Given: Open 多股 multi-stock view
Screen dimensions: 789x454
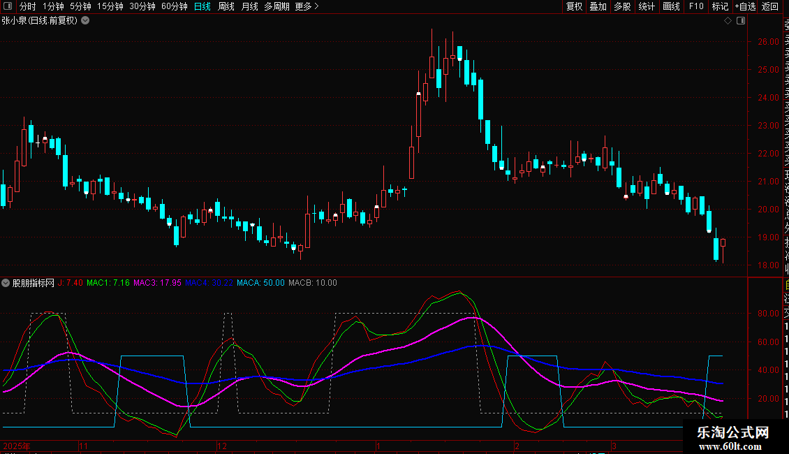Looking at the screenshot, I should coord(622,7).
